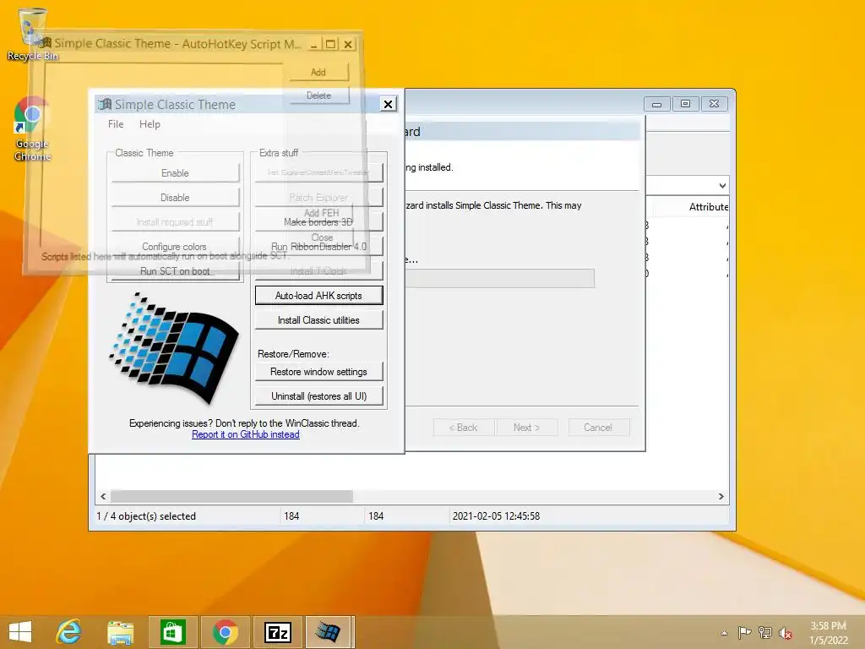Click Delete in the AutoHotKey Script Manager

(318, 95)
